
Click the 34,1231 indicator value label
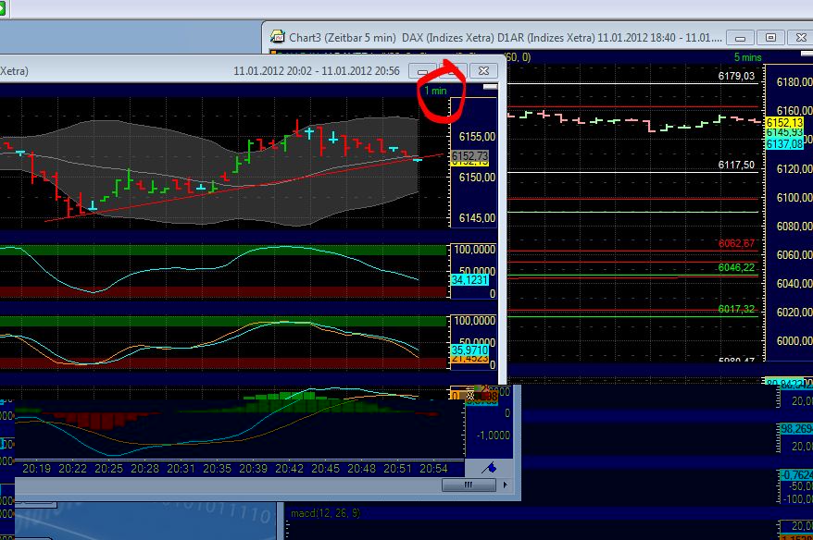[468, 279]
